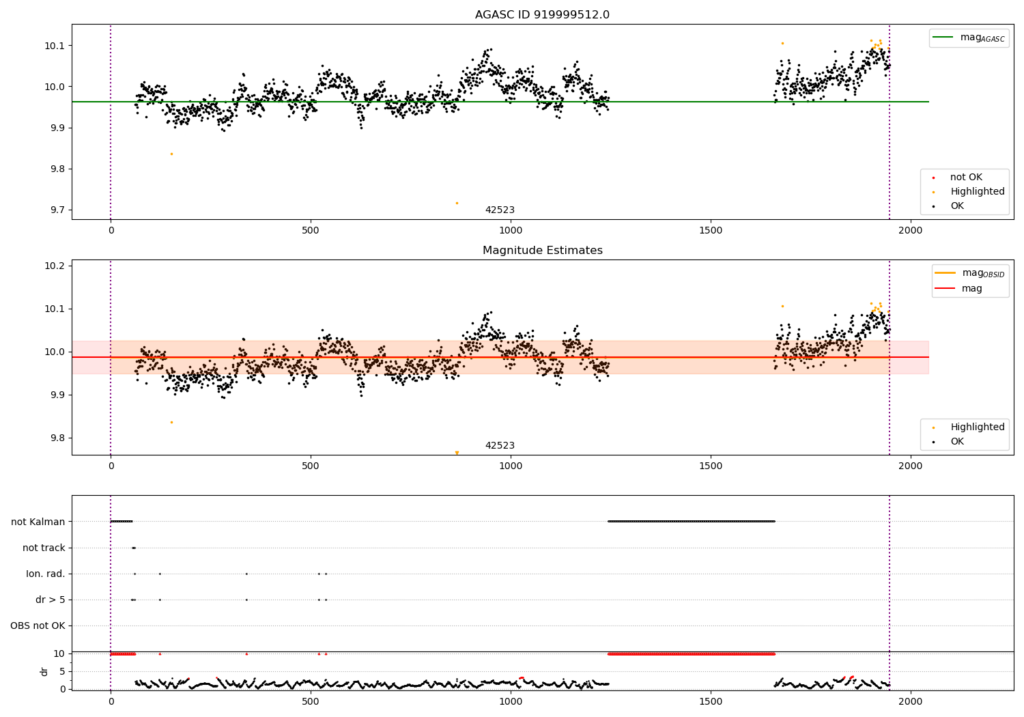This screenshot has width=1024, height=717.
Task: Click the '42523' label in the Magnitude Estimates plot
Action: pos(500,446)
